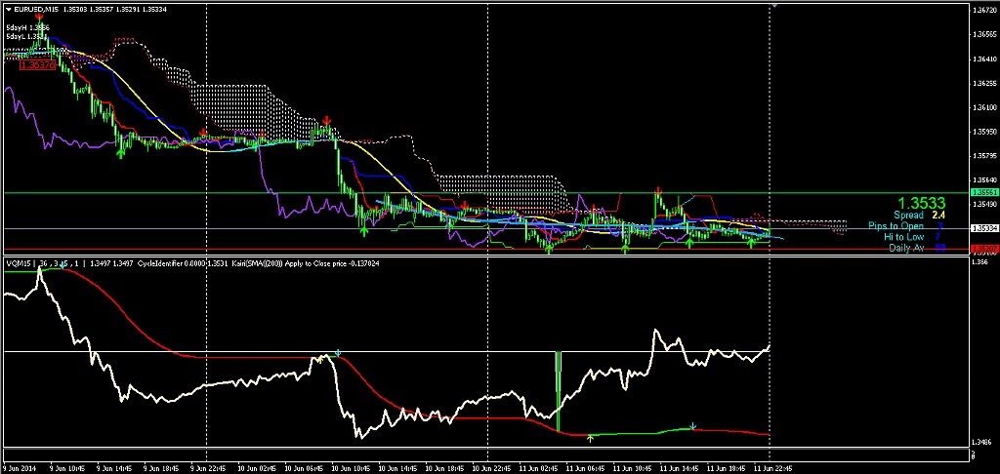Select the red 1.36376 price label
Image resolution: width=1000 pixels, height=474 pixels.
[36, 65]
